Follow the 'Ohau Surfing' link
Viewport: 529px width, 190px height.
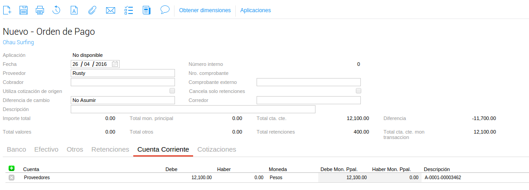(18, 42)
